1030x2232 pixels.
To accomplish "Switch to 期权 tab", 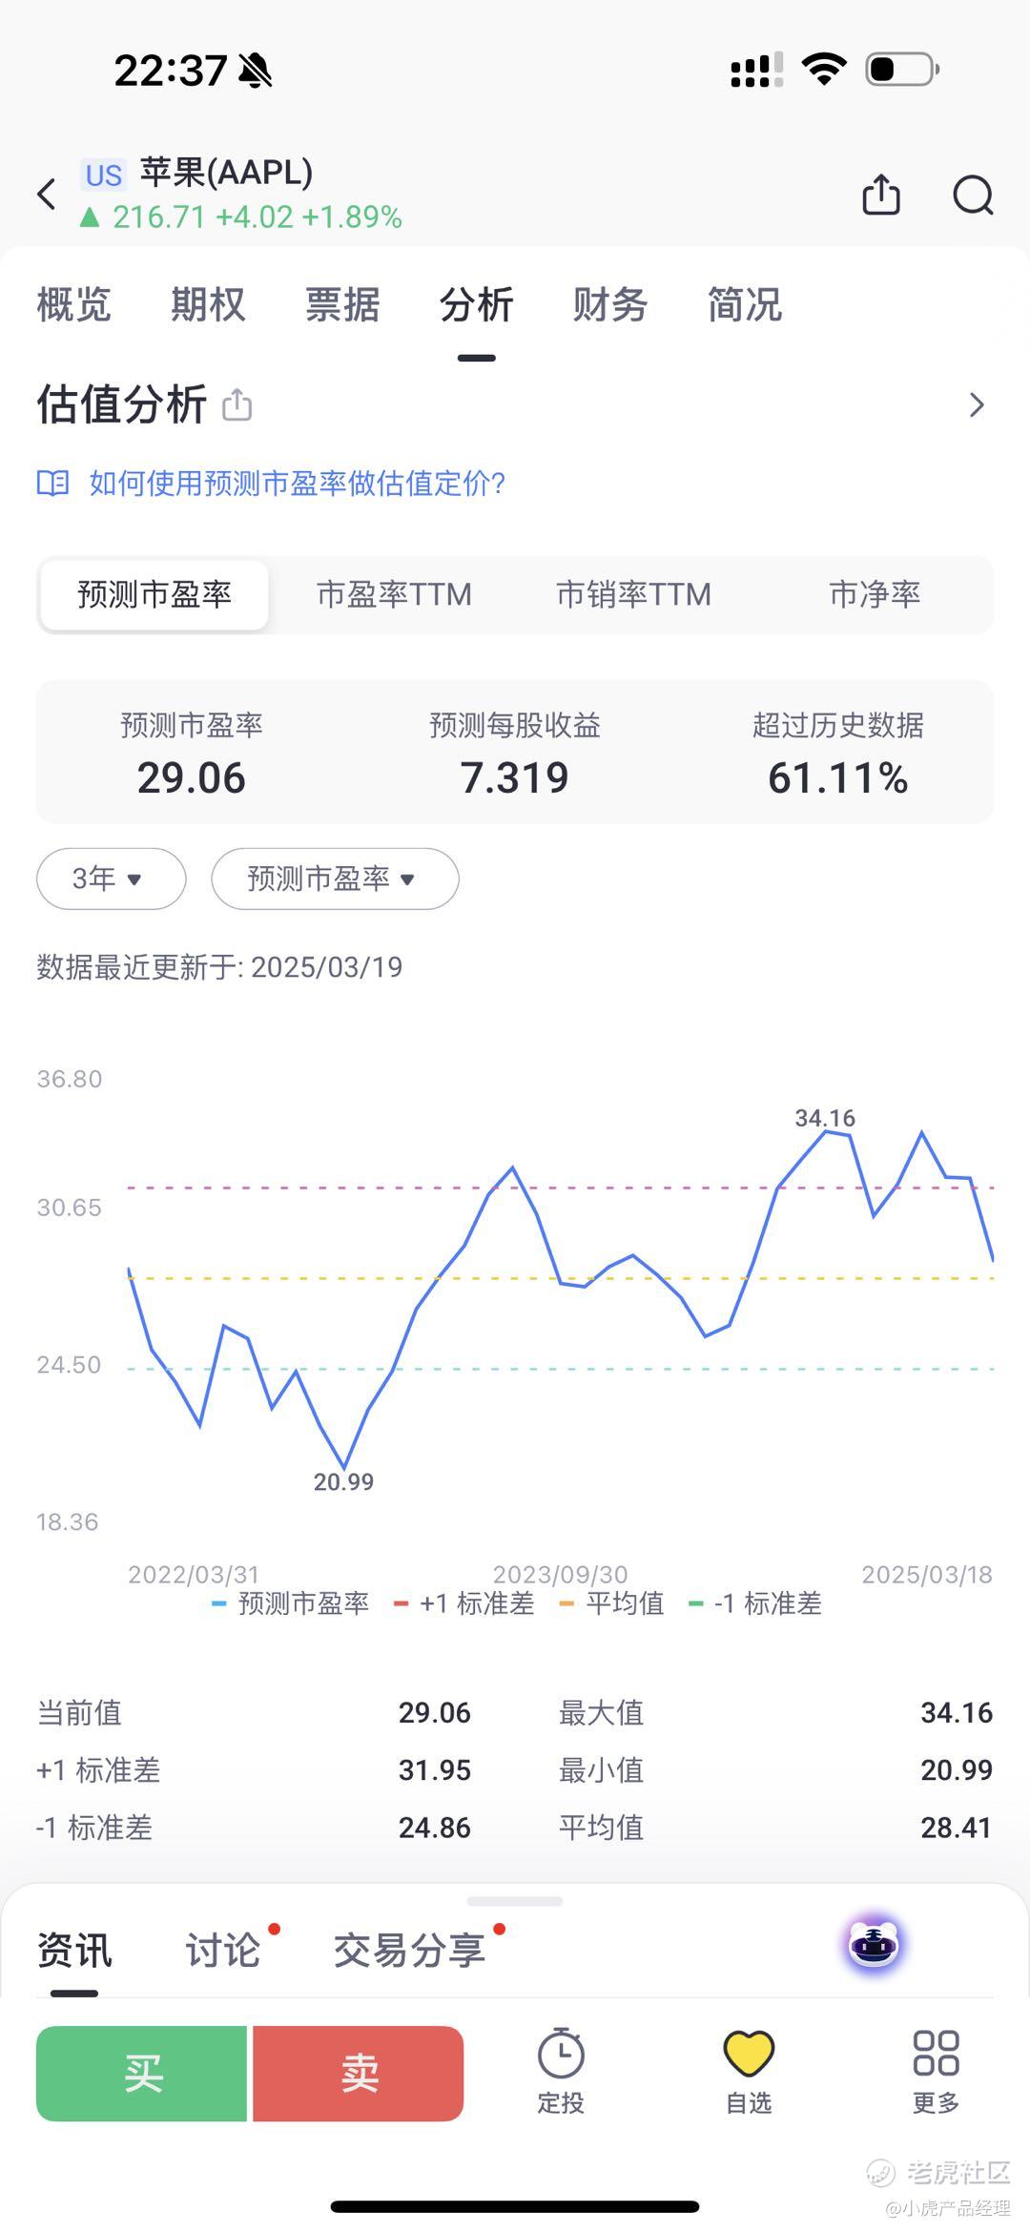I will (x=208, y=305).
